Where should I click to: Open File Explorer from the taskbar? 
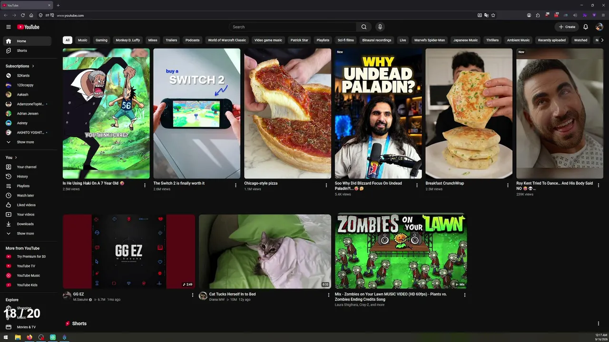tap(18, 337)
